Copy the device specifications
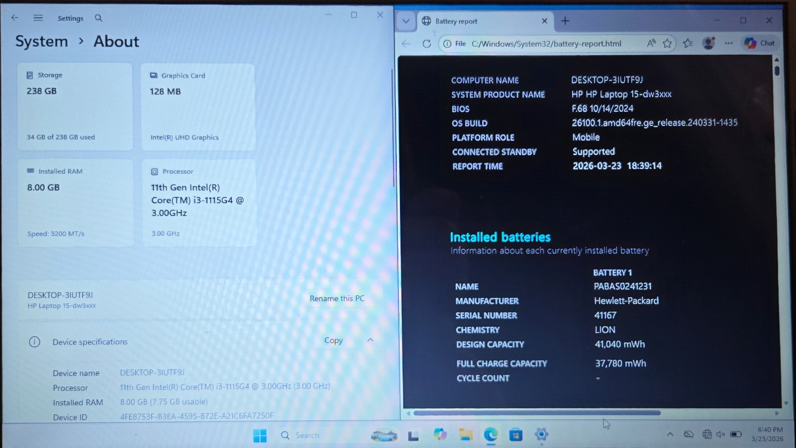796x448 pixels. [333, 341]
